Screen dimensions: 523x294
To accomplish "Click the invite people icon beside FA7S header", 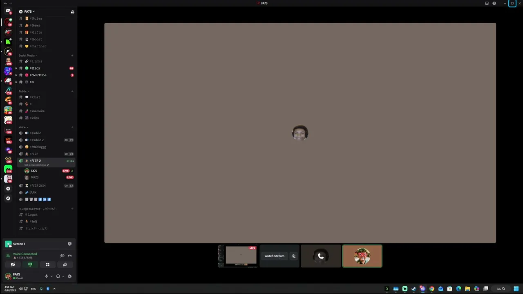I will 72,11.
